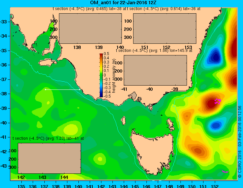Click the 200 depth label in lat=-36 inset
Screen dimensions: 243x188
pos(128,29)
